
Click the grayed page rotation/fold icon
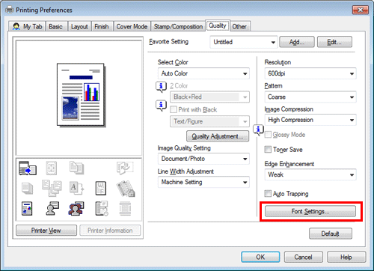(x=125, y=168)
